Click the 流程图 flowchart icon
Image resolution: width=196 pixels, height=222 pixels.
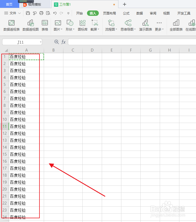111,23
